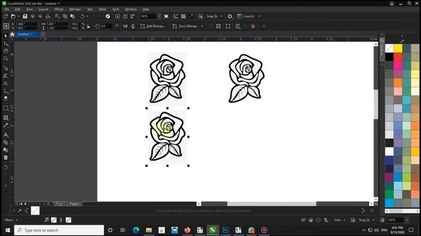
Task: Click Trace Bitmap button
Action: coord(185,26)
